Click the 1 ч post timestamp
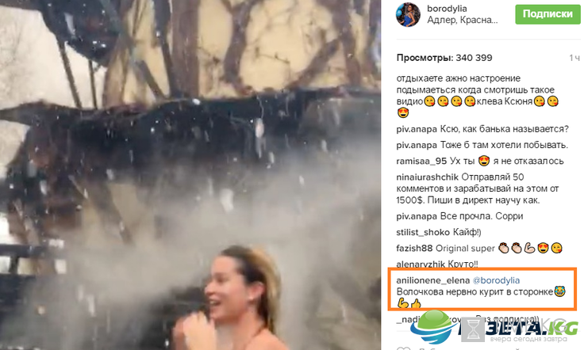584x350 pixels. (574, 58)
